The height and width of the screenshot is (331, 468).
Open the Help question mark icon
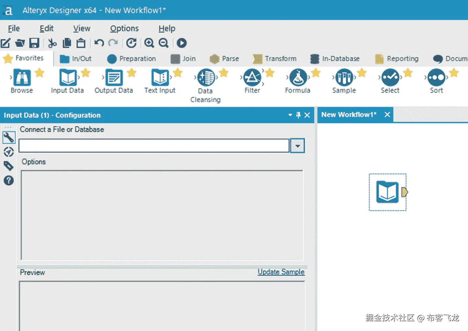click(x=9, y=180)
